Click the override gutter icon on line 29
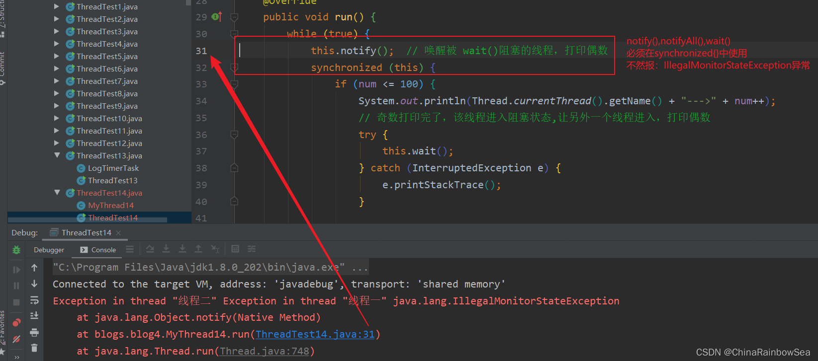 point(217,17)
